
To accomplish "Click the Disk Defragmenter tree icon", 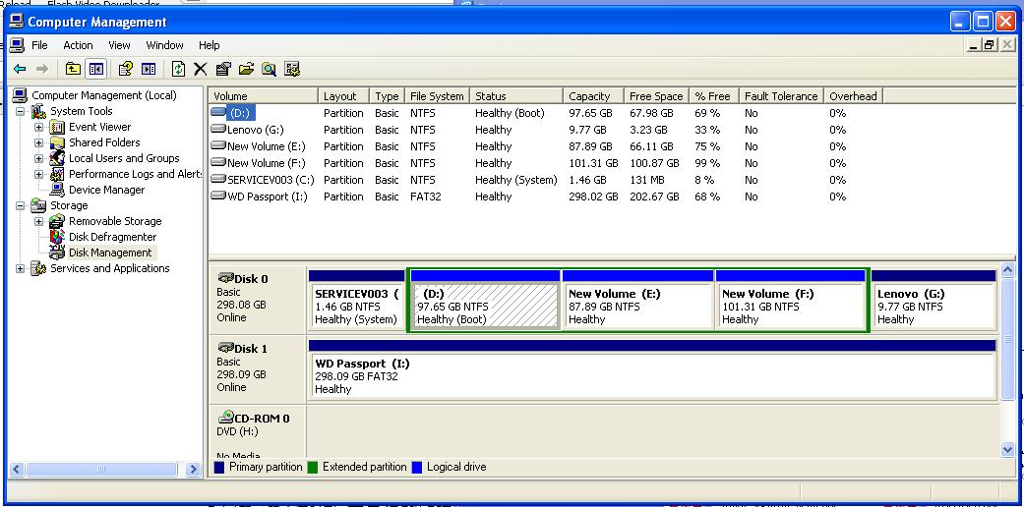I will pos(57,237).
